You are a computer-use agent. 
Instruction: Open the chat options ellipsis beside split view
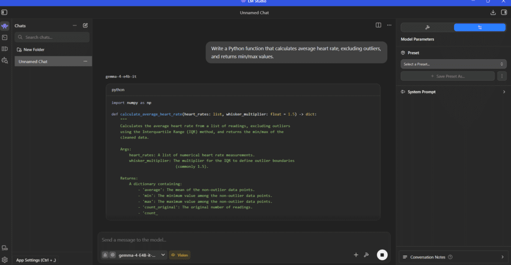[389, 25]
